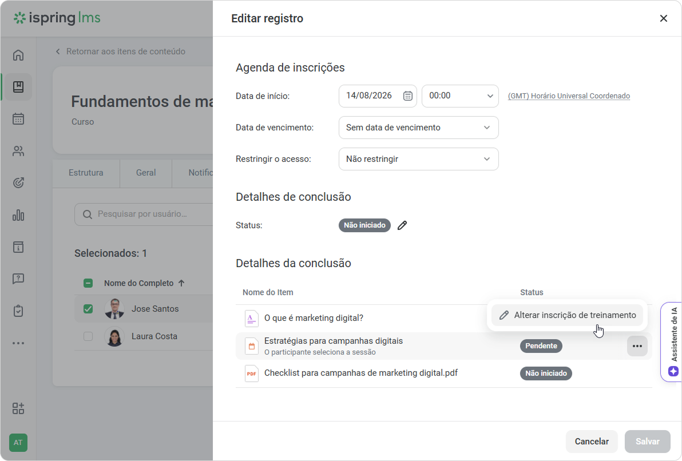Open the users icon in left sidebar
Viewport: 682px width, 461px height.
(18, 151)
